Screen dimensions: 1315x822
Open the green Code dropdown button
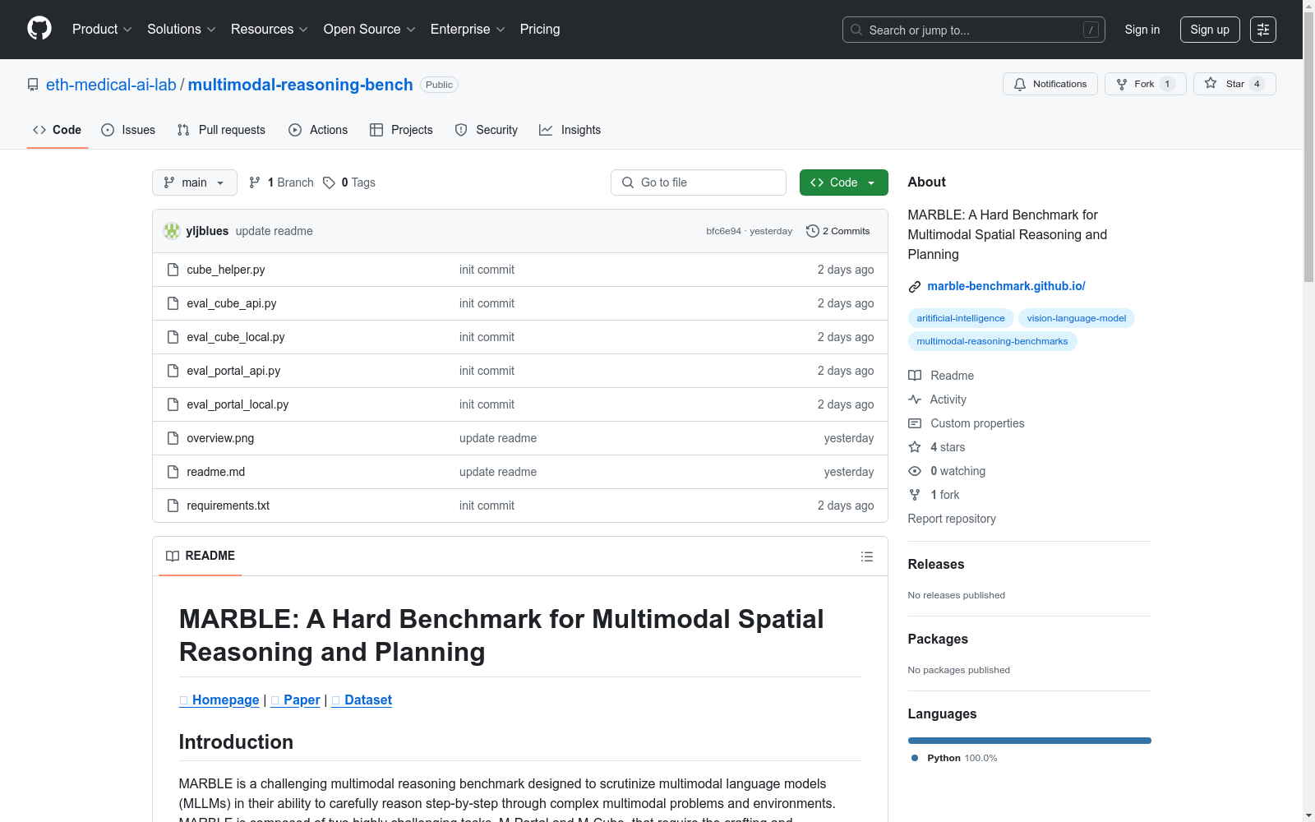843,182
